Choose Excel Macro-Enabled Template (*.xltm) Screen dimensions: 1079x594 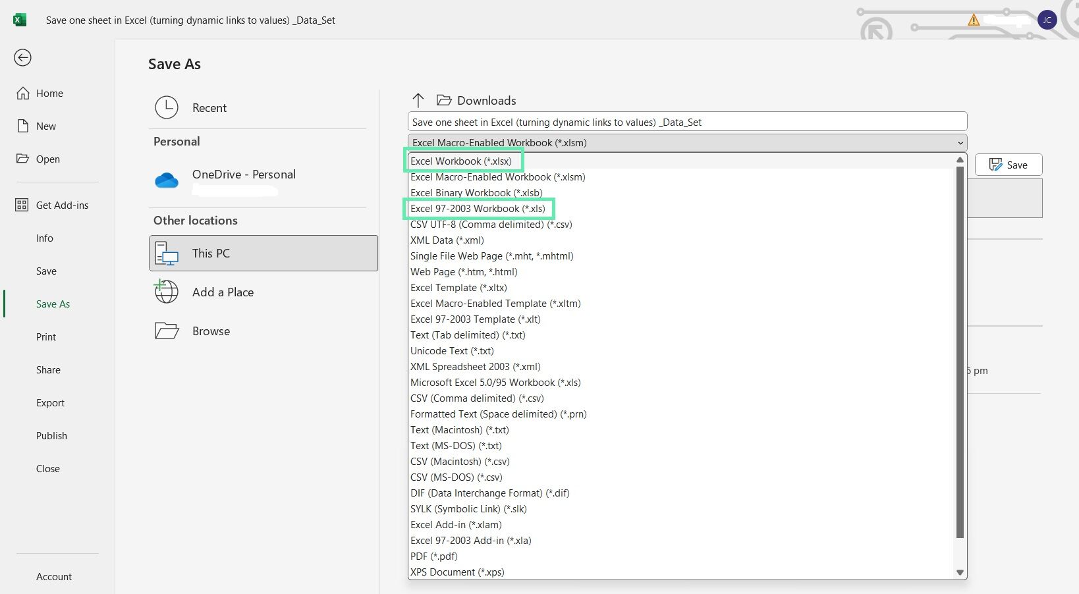[681, 303]
